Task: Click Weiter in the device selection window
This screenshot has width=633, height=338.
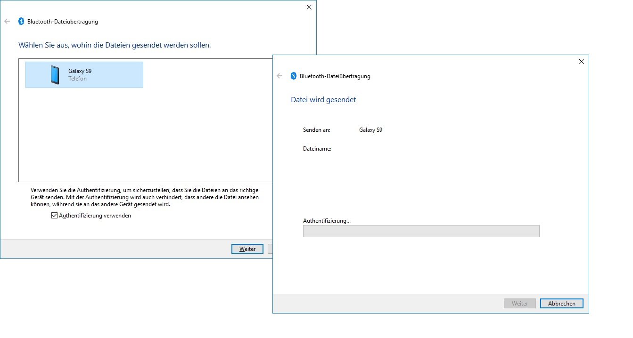Action: click(247, 249)
